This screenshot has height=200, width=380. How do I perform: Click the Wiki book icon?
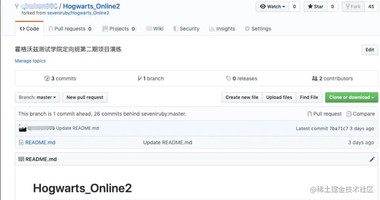[149, 29]
